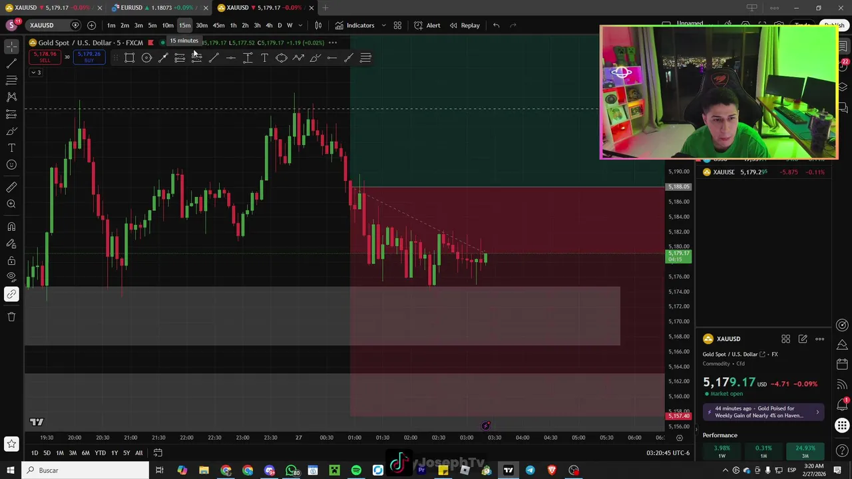Select the circle tool in floating toolbar
This screenshot has height=479, width=852.
[x=146, y=58]
